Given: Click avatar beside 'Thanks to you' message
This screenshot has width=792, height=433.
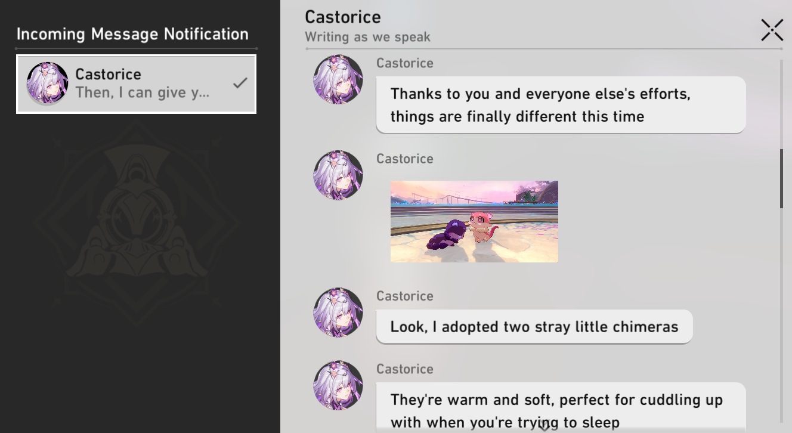Looking at the screenshot, I should coord(338,79).
